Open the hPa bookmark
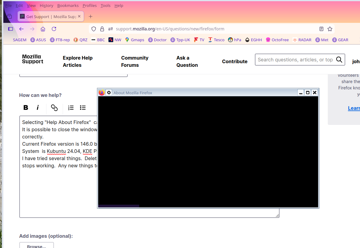This screenshot has height=248, width=360. [235, 40]
